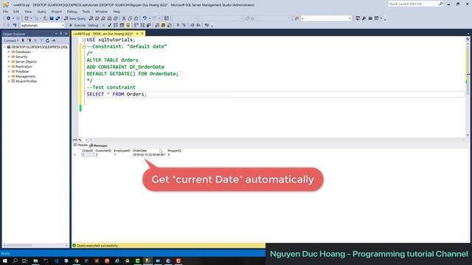Click the Decrease Indent icon
The height and width of the screenshot is (265, 472).
(192, 26)
